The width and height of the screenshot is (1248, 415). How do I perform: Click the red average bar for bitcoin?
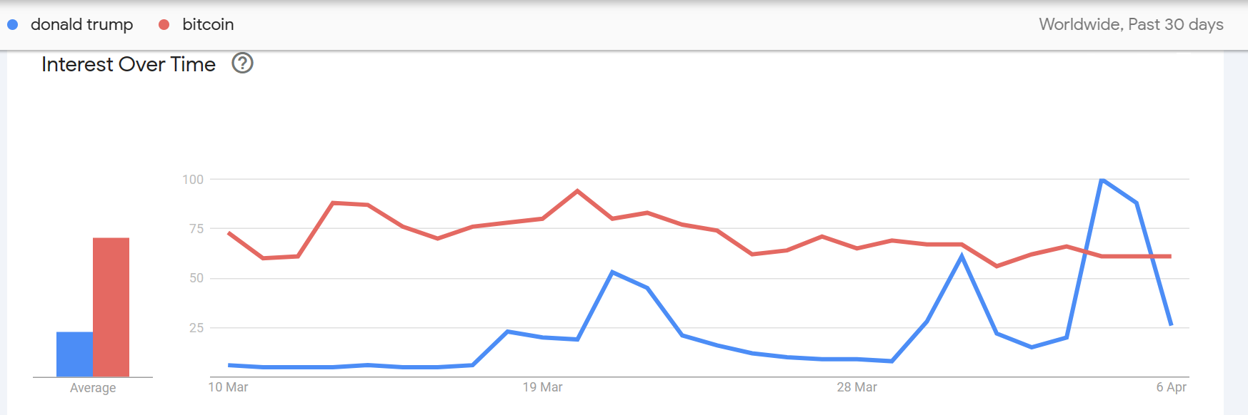(x=111, y=307)
